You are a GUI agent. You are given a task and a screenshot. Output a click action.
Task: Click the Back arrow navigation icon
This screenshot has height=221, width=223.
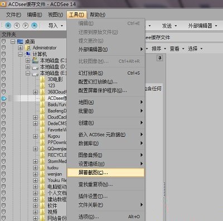pyautogui.click(x=17, y=25)
